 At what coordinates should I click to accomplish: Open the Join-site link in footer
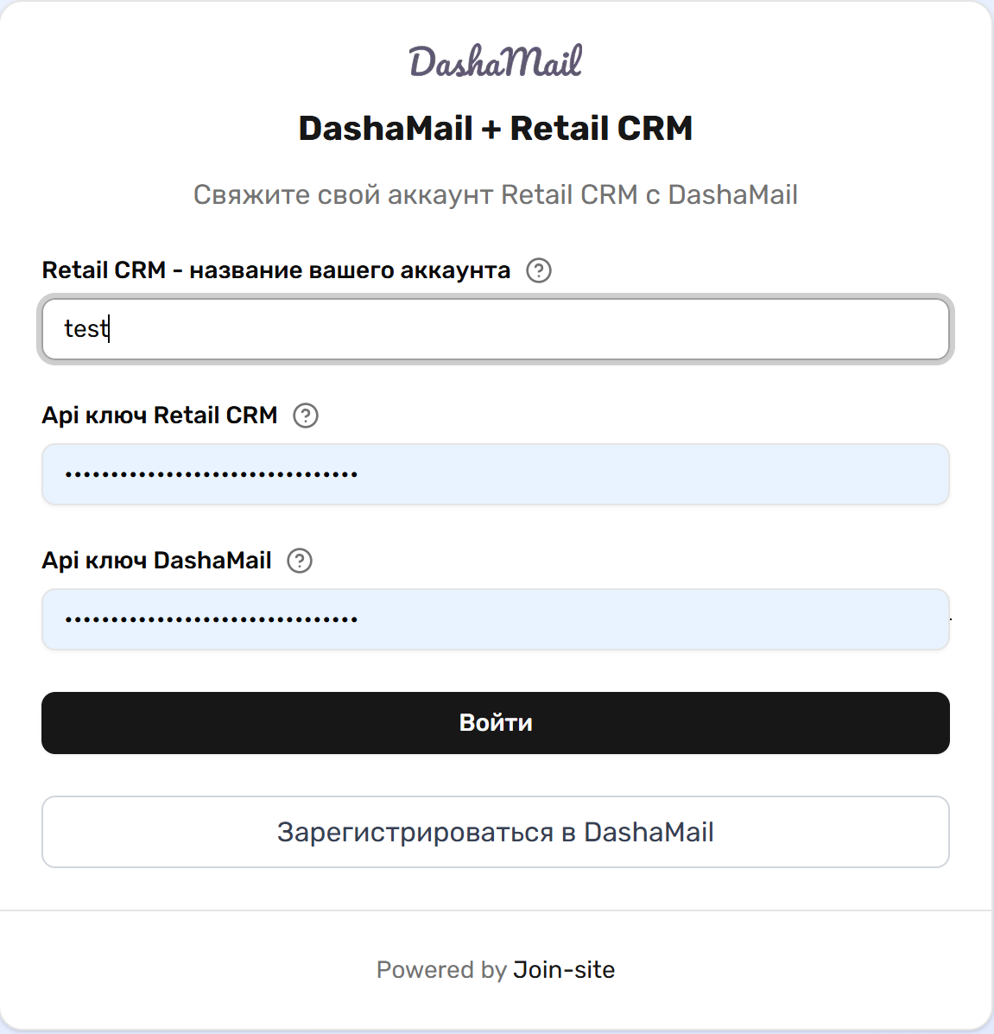[564, 969]
